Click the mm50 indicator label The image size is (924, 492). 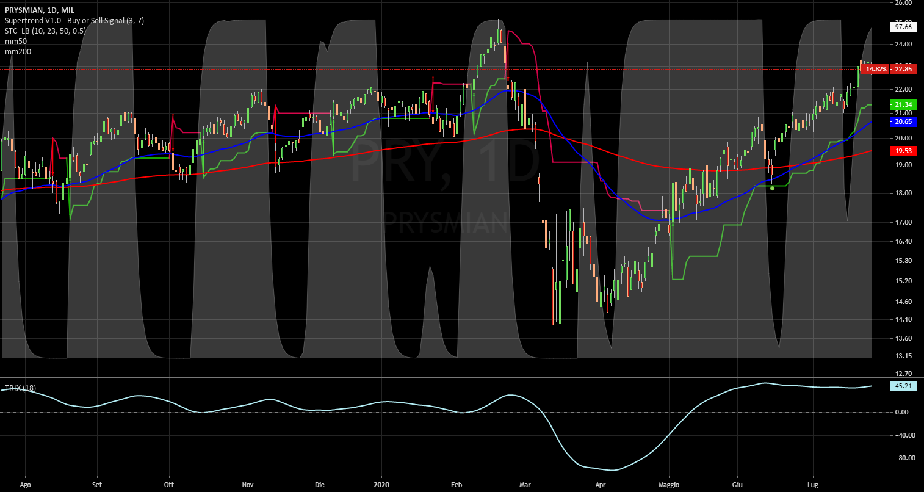(x=15, y=42)
